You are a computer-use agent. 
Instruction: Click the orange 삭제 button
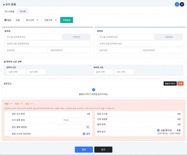[180, 84]
